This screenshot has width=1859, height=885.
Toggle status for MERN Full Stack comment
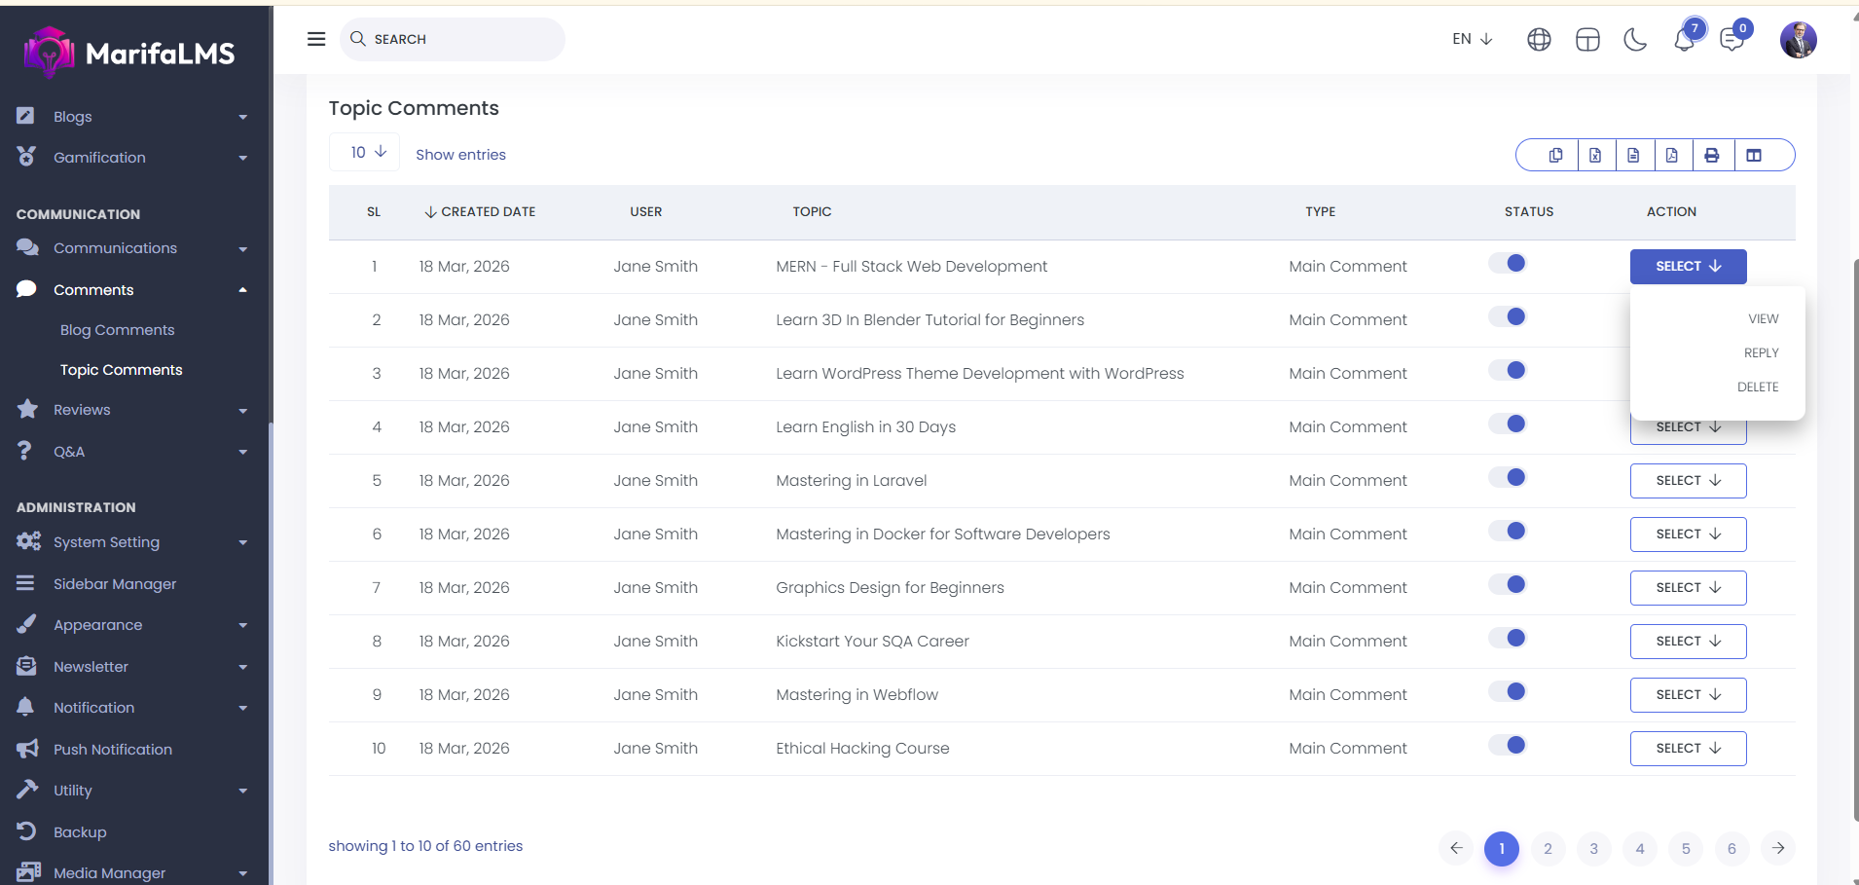[x=1508, y=264]
